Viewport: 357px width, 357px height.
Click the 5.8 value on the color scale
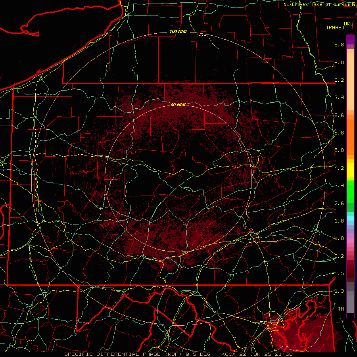[x=339, y=133]
